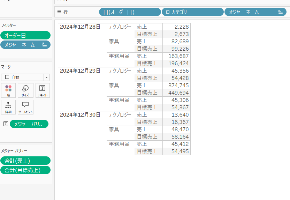Click the メジャー バリュー pill in marks card
This screenshot has height=200, width=290.
29,124
